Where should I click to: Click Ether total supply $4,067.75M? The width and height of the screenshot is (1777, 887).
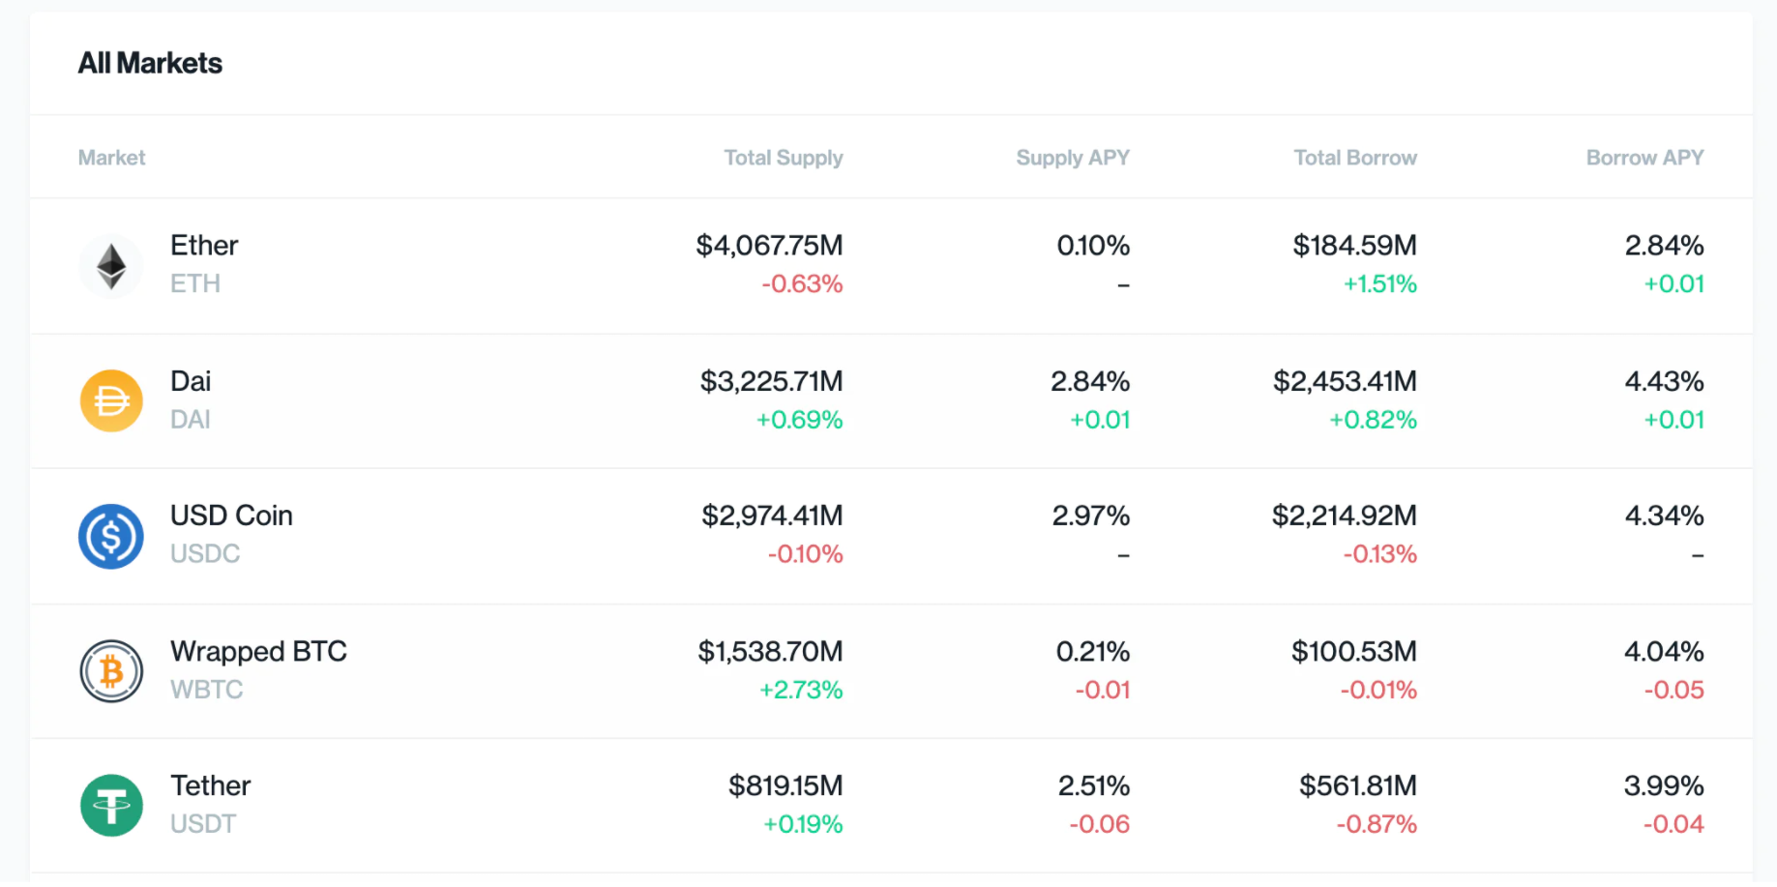click(x=769, y=246)
